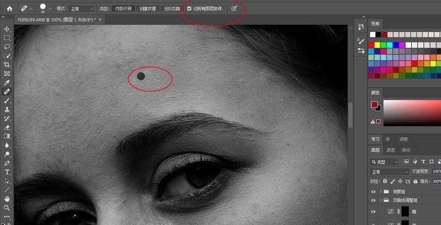Screen dimensions: 441x225
Task: Open the layer blend mode 正常 dropdown
Action: pos(390,172)
